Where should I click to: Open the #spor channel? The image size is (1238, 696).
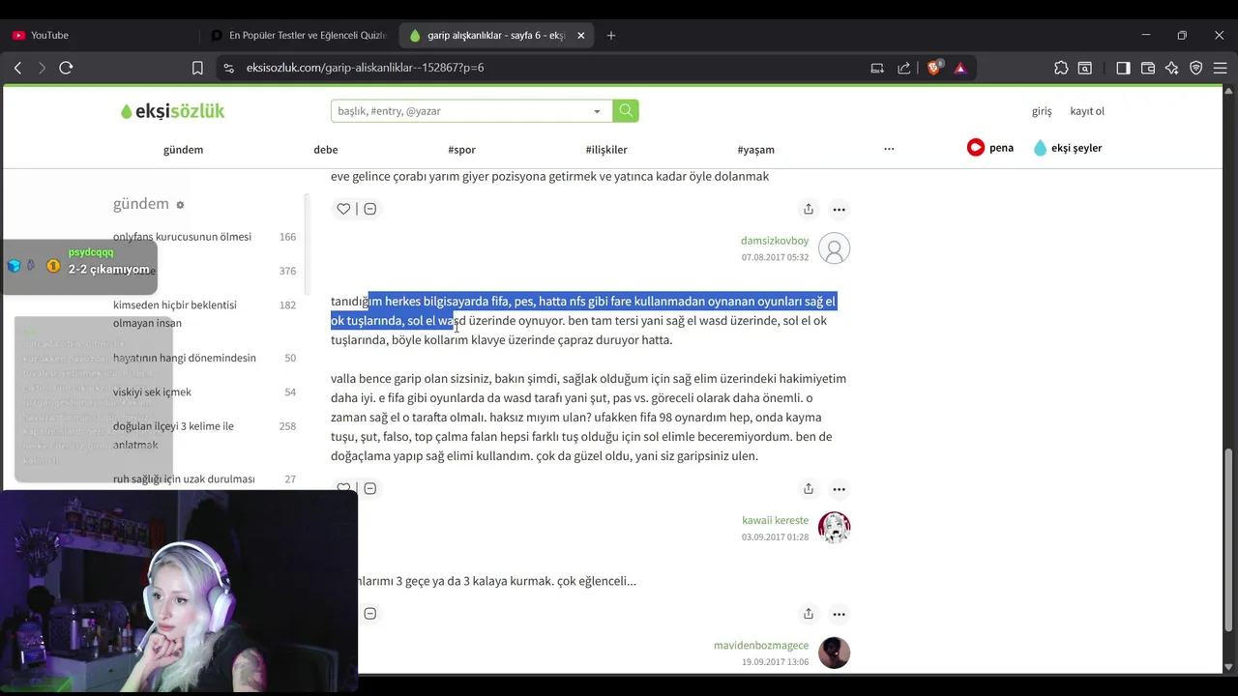[461, 150]
